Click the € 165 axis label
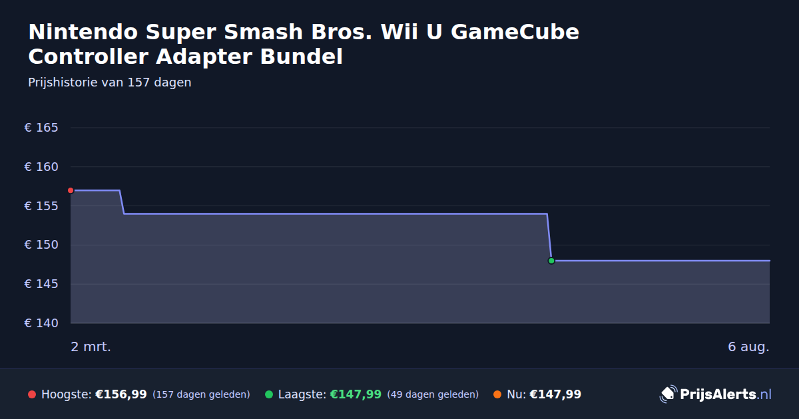799x419 pixels. 41,128
